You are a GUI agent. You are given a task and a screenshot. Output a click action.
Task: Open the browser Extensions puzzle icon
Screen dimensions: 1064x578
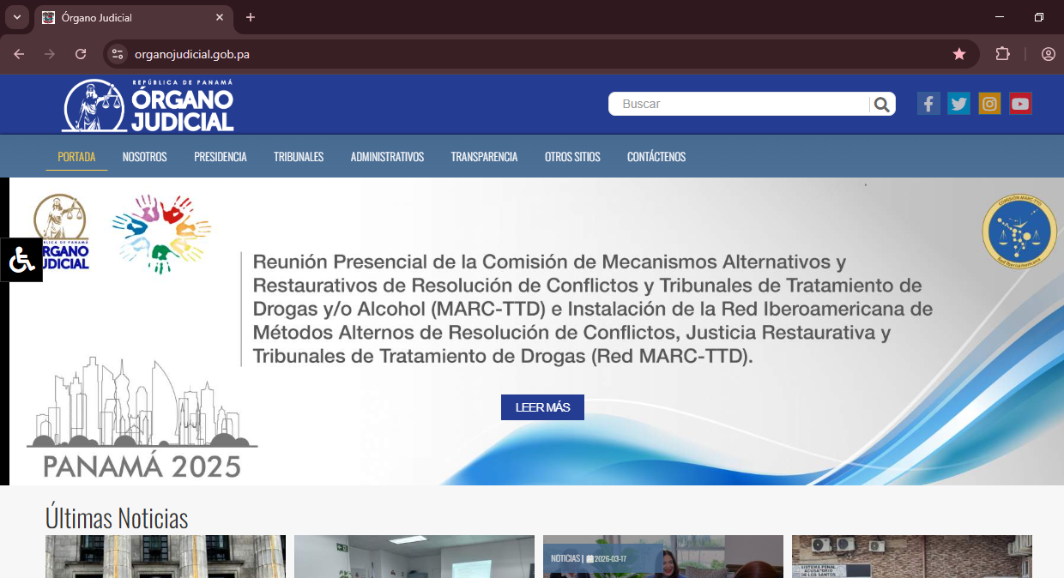1002,54
